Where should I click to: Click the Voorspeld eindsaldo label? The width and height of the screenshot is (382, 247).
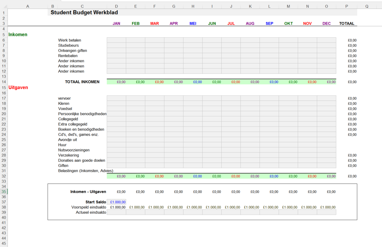(89, 207)
